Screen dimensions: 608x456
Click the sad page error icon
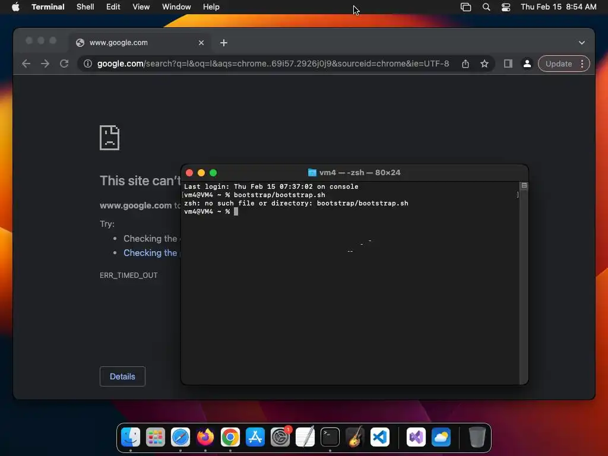(109, 138)
